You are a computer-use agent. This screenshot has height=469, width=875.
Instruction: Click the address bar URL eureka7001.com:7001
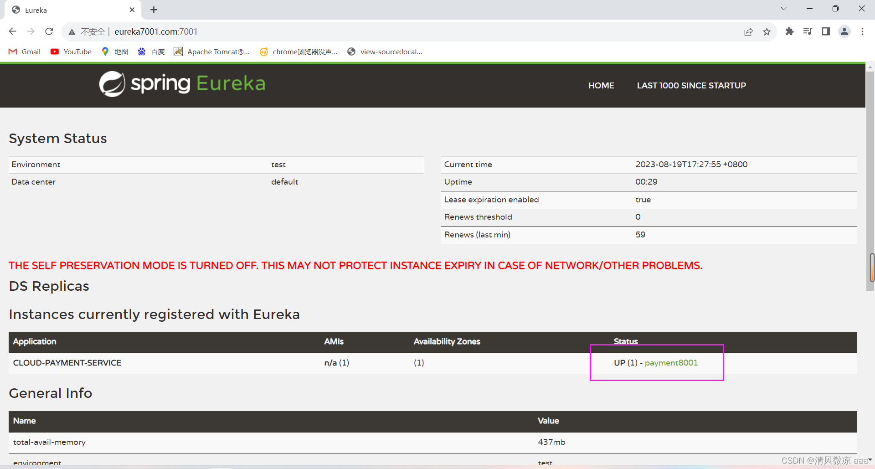click(156, 31)
